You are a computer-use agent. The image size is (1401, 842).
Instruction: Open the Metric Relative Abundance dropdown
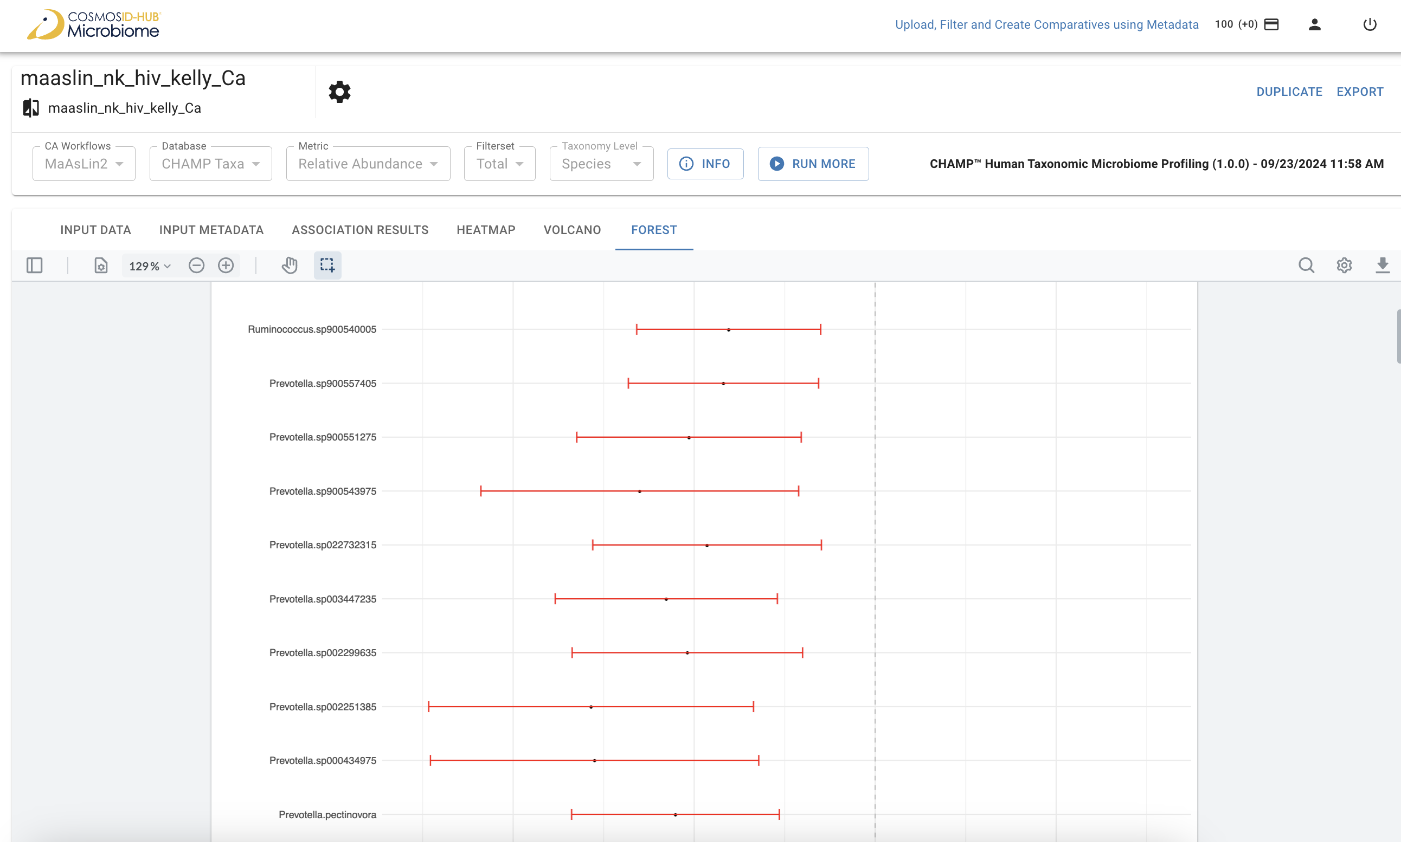pyautogui.click(x=368, y=164)
